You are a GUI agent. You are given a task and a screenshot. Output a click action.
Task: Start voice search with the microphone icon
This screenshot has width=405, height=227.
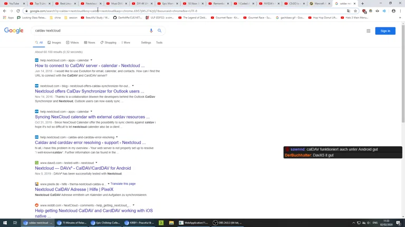(151, 30)
